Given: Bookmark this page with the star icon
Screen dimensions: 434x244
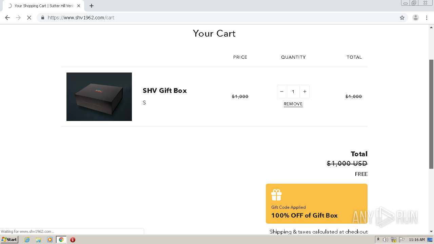Looking at the screenshot, I should 402,18.
